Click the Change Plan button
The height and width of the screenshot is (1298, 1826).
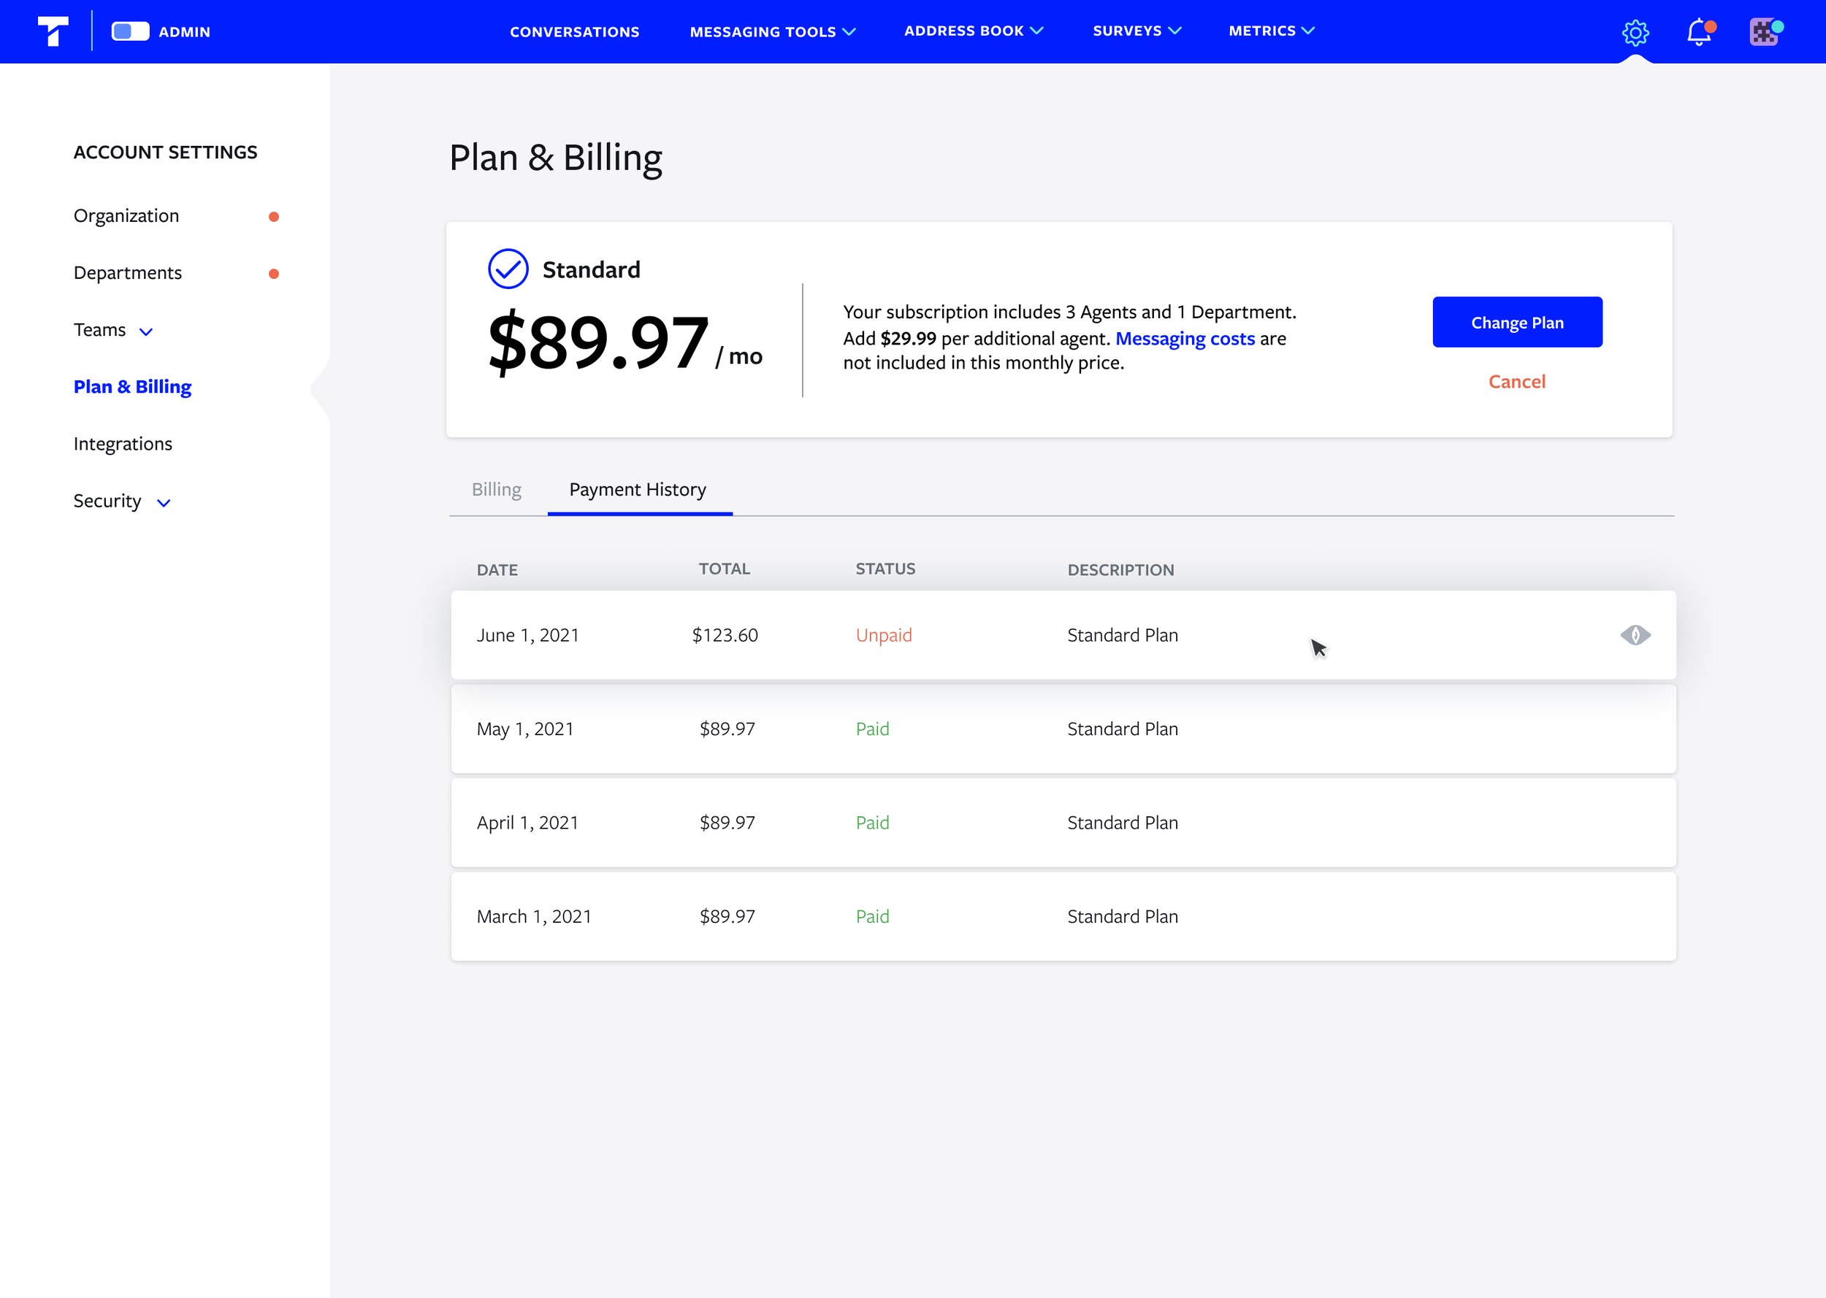[1516, 322]
